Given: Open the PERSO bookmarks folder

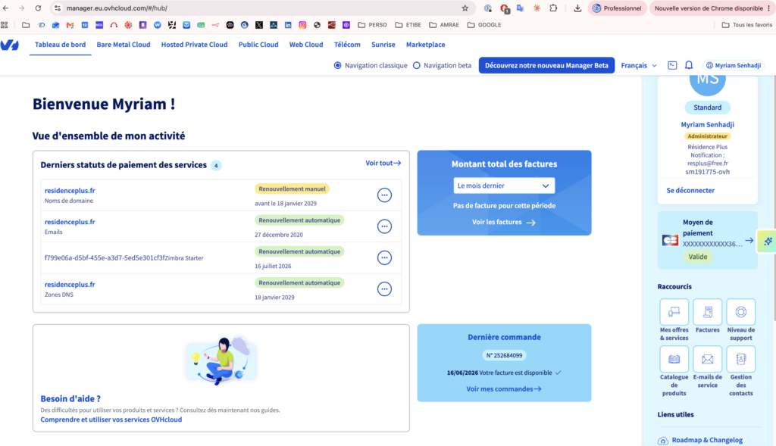Looking at the screenshot, I should tap(372, 25).
